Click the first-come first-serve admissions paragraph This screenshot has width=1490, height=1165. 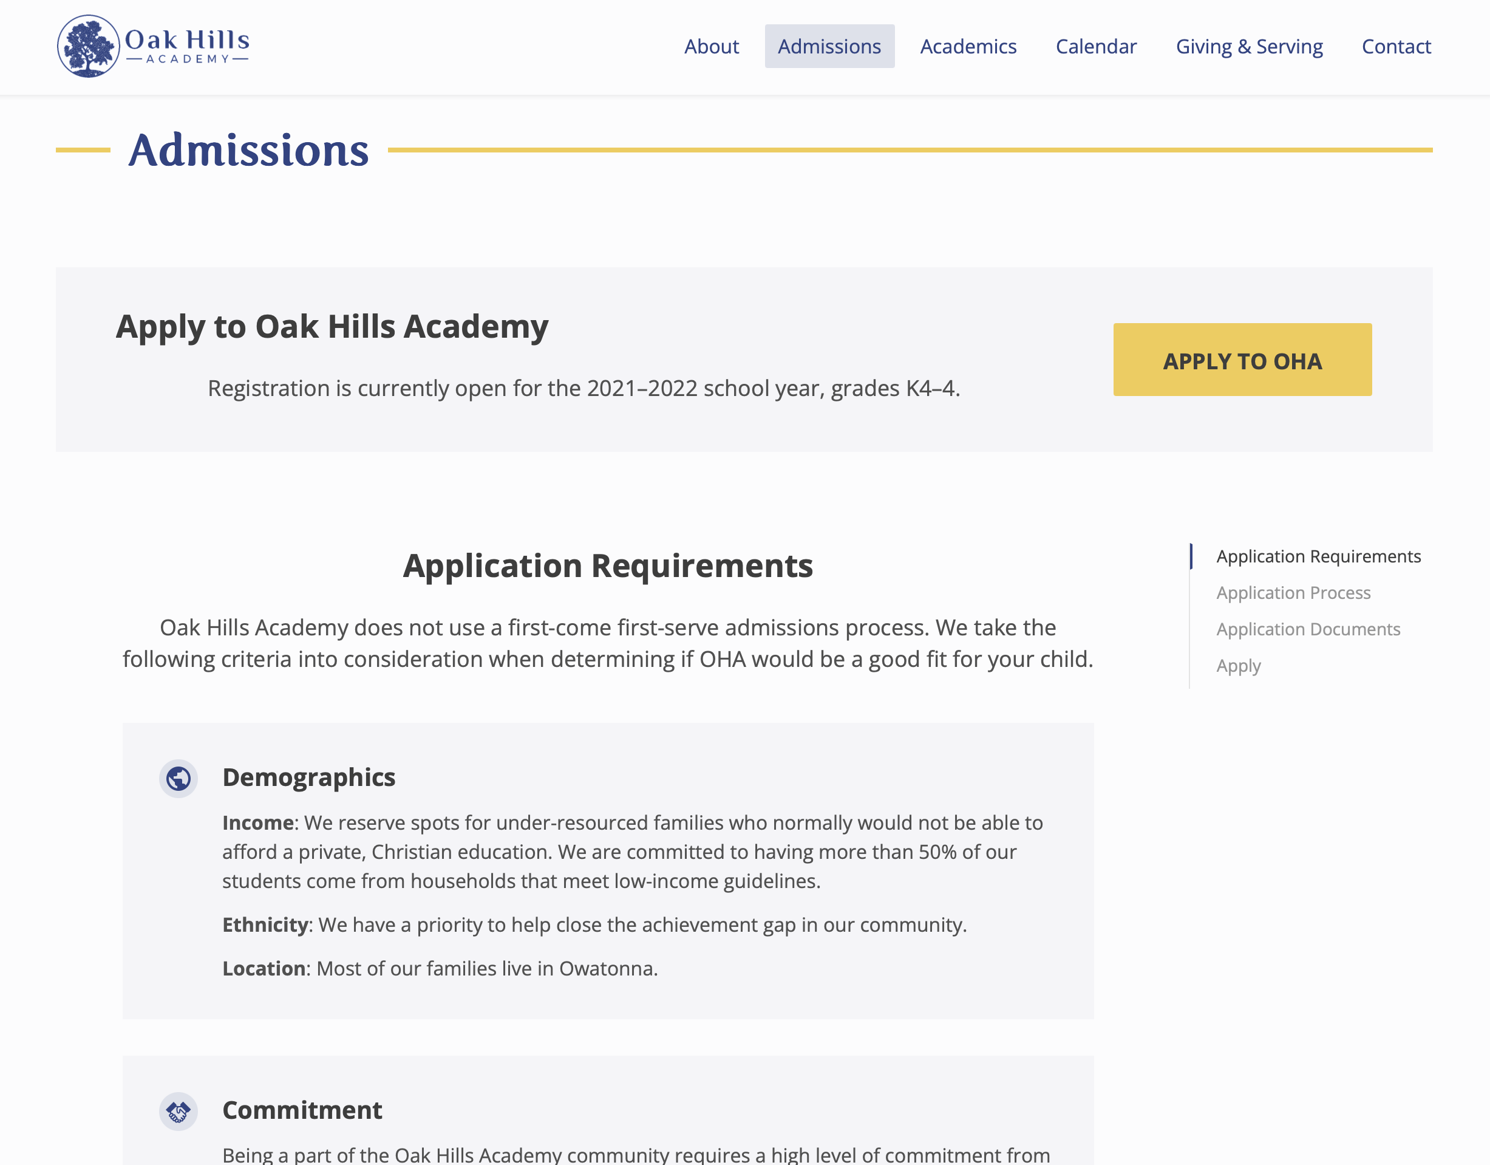(608, 644)
